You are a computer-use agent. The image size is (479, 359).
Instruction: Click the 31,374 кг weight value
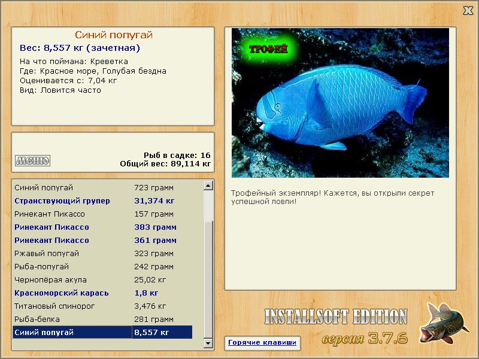[154, 201]
